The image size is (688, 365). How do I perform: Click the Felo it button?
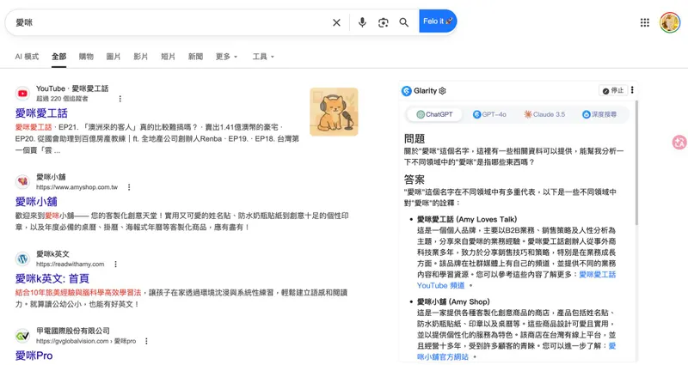[x=438, y=21]
